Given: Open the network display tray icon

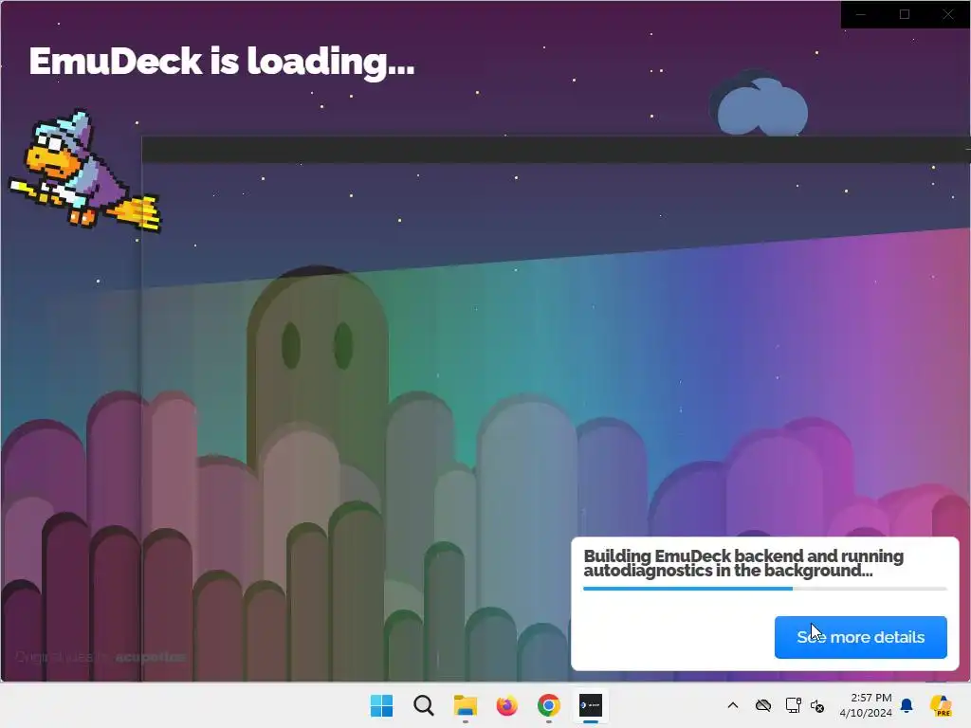Looking at the screenshot, I should tap(793, 705).
